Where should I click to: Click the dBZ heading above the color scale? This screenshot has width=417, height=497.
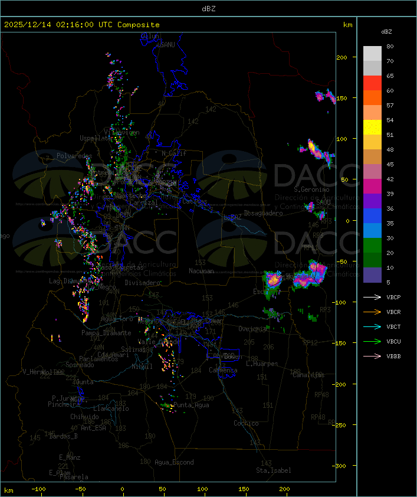[x=386, y=32]
